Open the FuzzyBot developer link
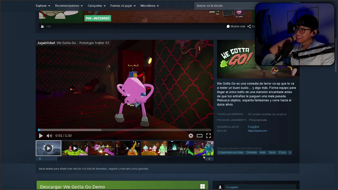 tap(253, 127)
